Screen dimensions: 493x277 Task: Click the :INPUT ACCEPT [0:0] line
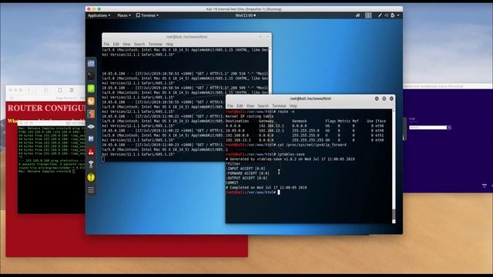click(246, 169)
